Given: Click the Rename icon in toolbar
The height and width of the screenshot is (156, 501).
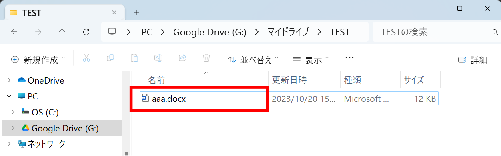Looking at the screenshot, I should [158, 58].
